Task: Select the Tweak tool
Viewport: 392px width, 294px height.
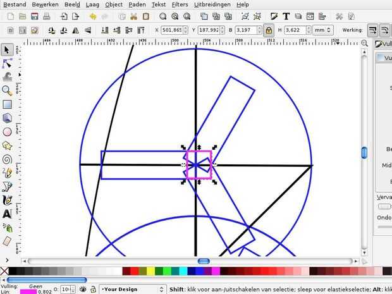Action: (7, 77)
